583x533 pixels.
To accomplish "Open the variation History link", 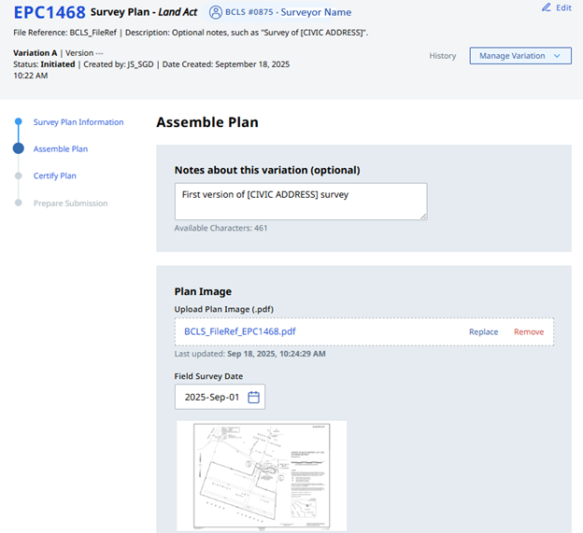I will [443, 56].
